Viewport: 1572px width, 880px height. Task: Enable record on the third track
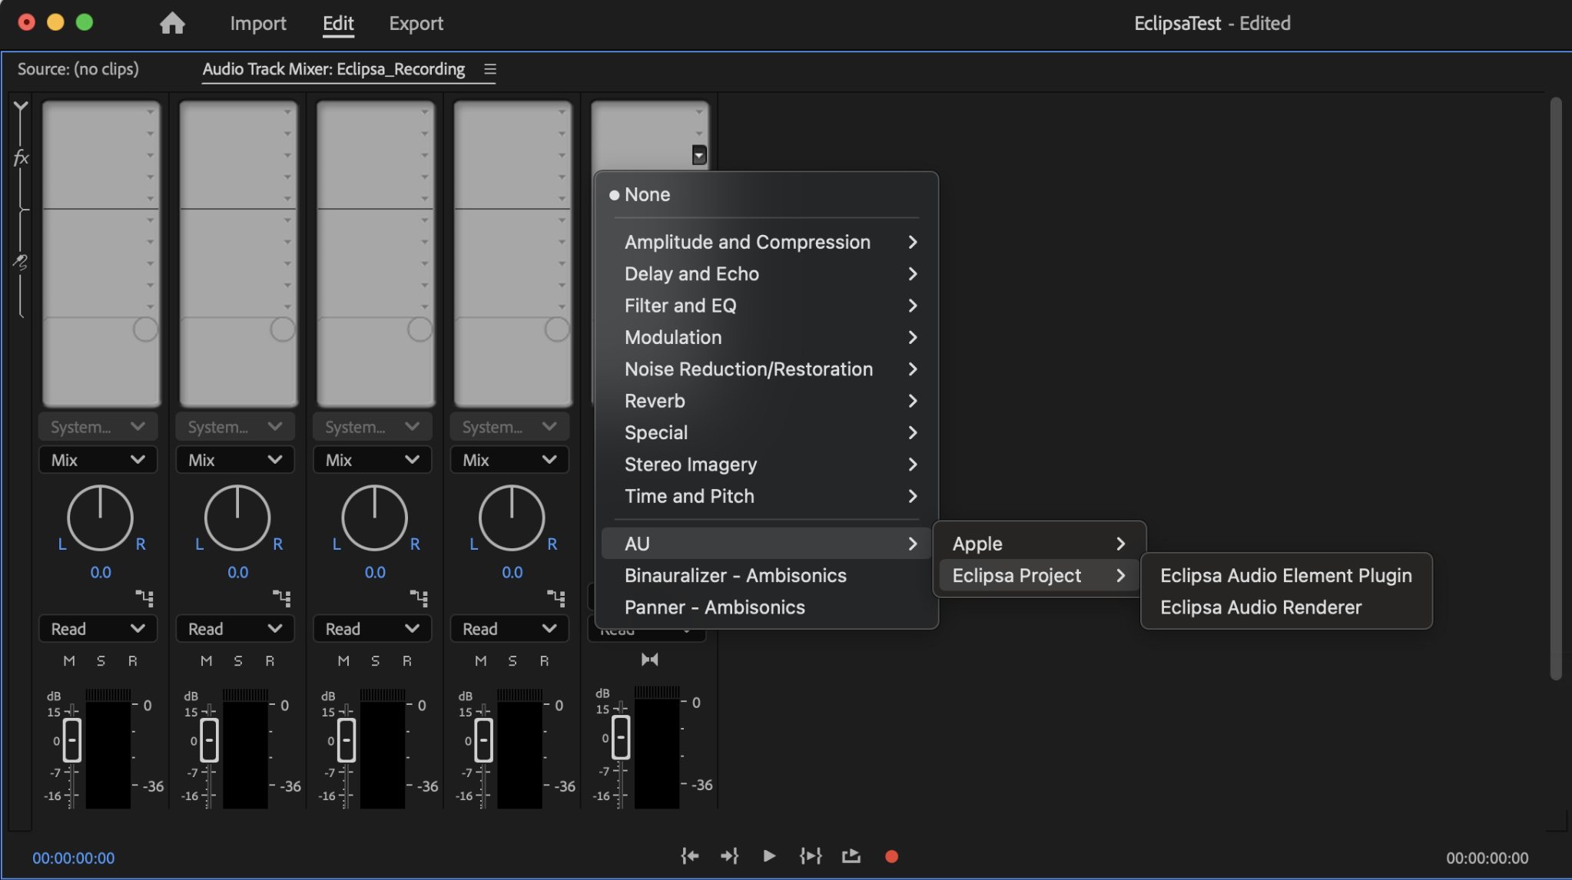[x=407, y=660]
